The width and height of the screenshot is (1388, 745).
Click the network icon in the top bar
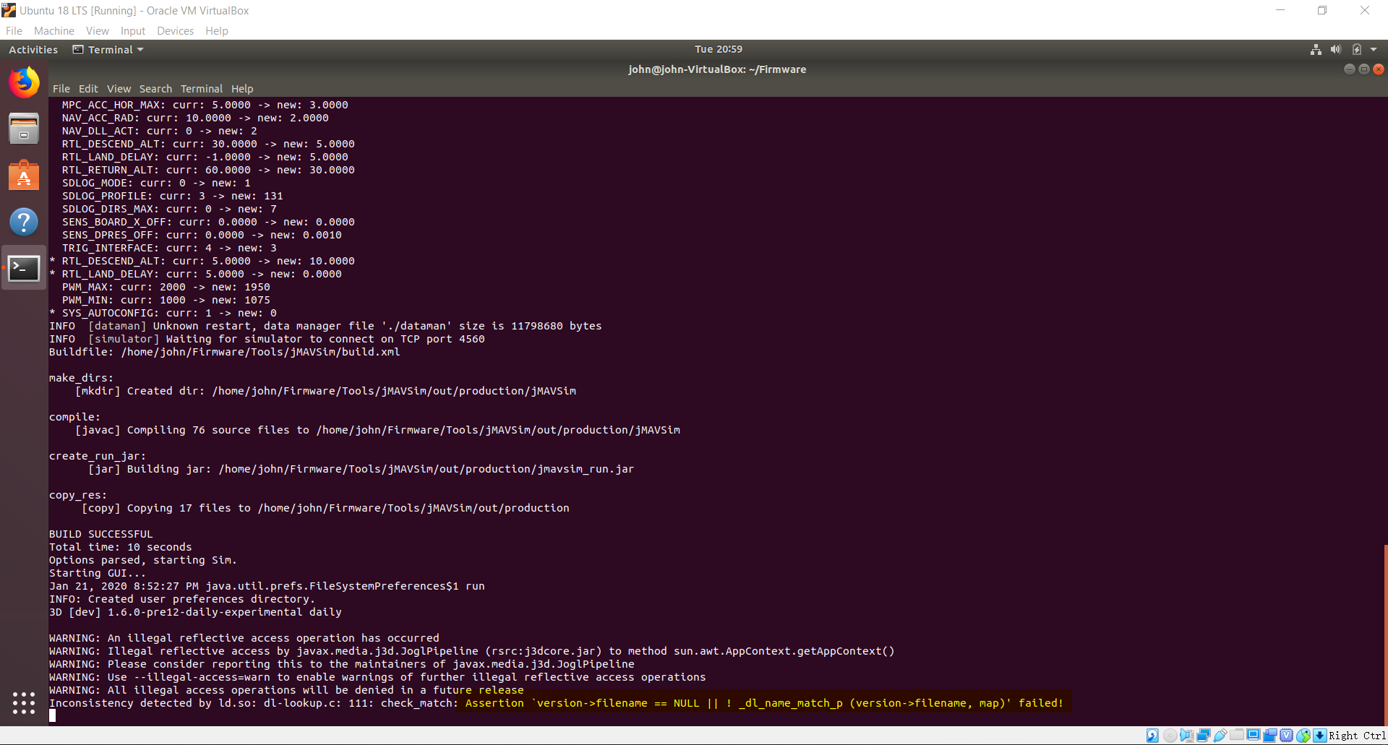click(x=1315, y=49)
